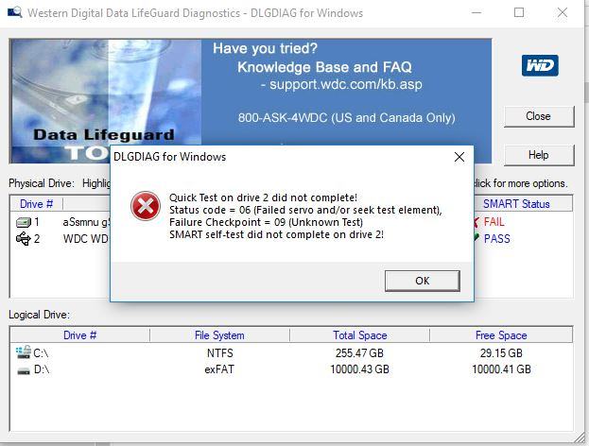This screenshot has height=446, width=589.
Task: Maximize the Data LifeGuard Diagnostics window
Action: point(519,12)
